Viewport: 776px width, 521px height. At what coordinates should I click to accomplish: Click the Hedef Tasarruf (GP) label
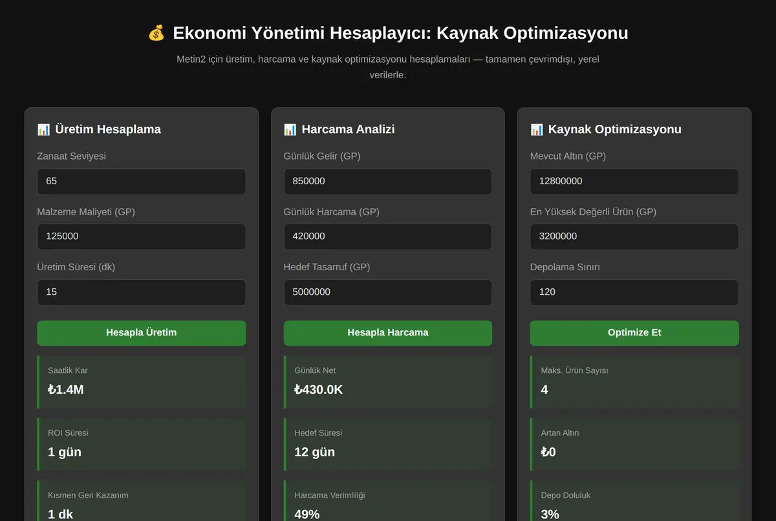pyautogui.click(x=327, y=267)
